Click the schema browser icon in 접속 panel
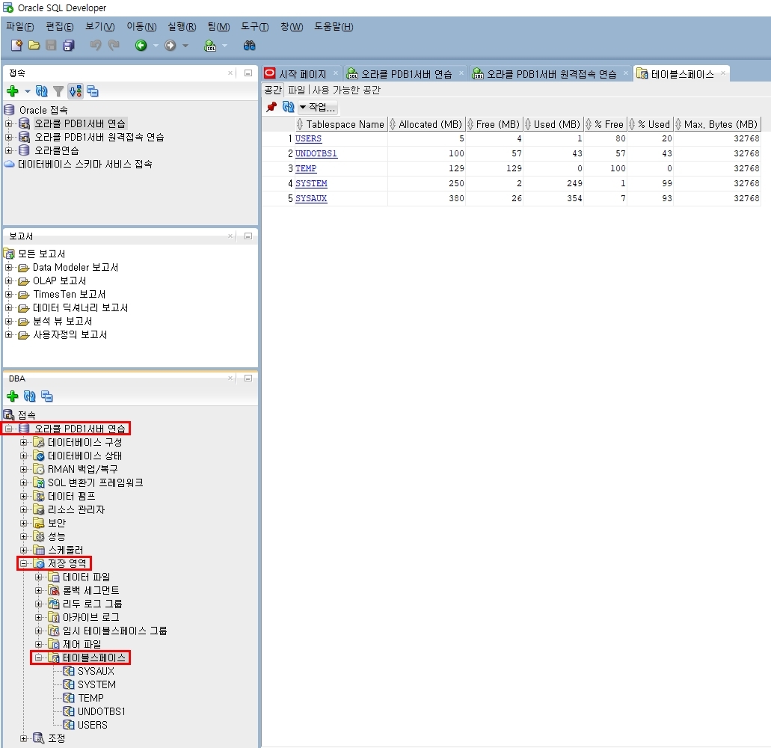The height and width of the screenshot is (748, 771). pos(76,91)
